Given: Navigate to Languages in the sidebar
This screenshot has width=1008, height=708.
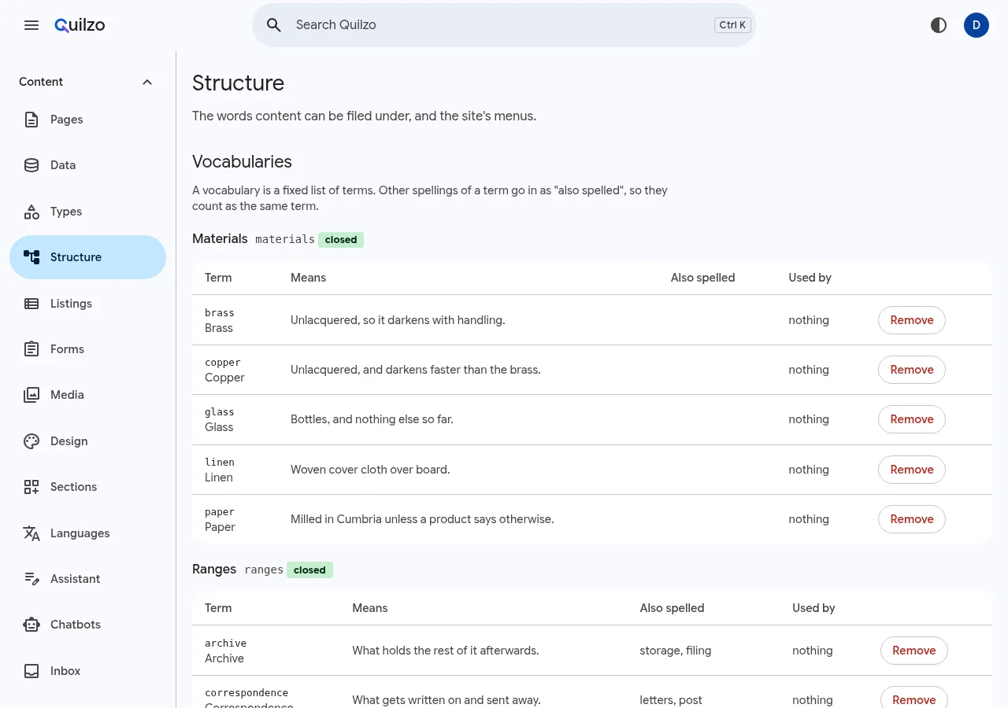Looking at the screenshot, I should (x=87, y=533).
